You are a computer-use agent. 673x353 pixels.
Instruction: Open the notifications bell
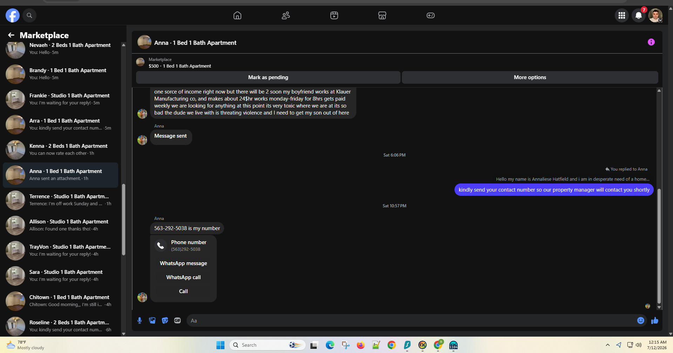point(639,15)
